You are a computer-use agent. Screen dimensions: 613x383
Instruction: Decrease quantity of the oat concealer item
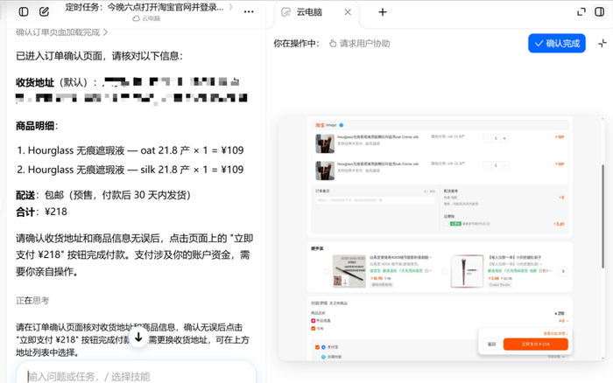point(487,138)
